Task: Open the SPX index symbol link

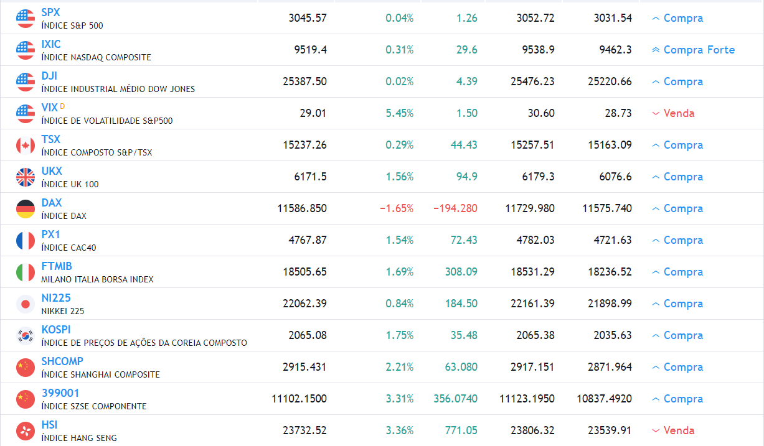Action: click(x=50, y=12)
